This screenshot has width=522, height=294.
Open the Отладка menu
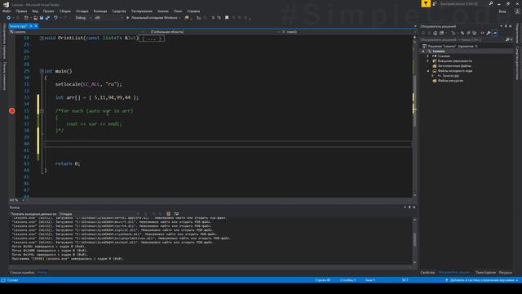click(82, 11)
